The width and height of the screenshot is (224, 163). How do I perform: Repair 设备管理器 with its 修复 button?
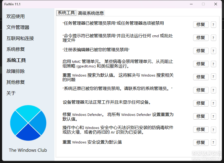[201, 103]
